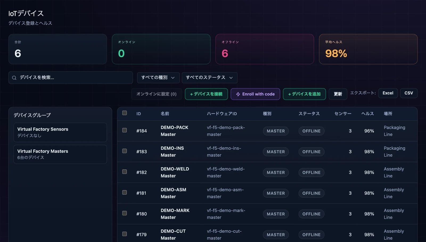Click the OFFLINE badge in row #180
Screen dimensions: 426x242
point(311,214)
